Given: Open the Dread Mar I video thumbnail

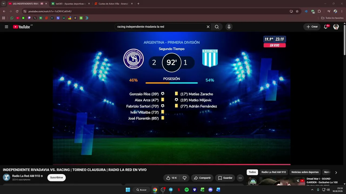Looking at the screenshot, I should point(276,181).
